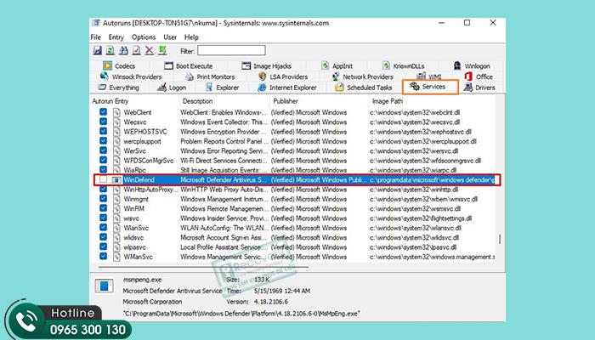This screenshot has width=595, height=340.
Task: Switch to the LSA Providers tab
Action: point(283,76)
